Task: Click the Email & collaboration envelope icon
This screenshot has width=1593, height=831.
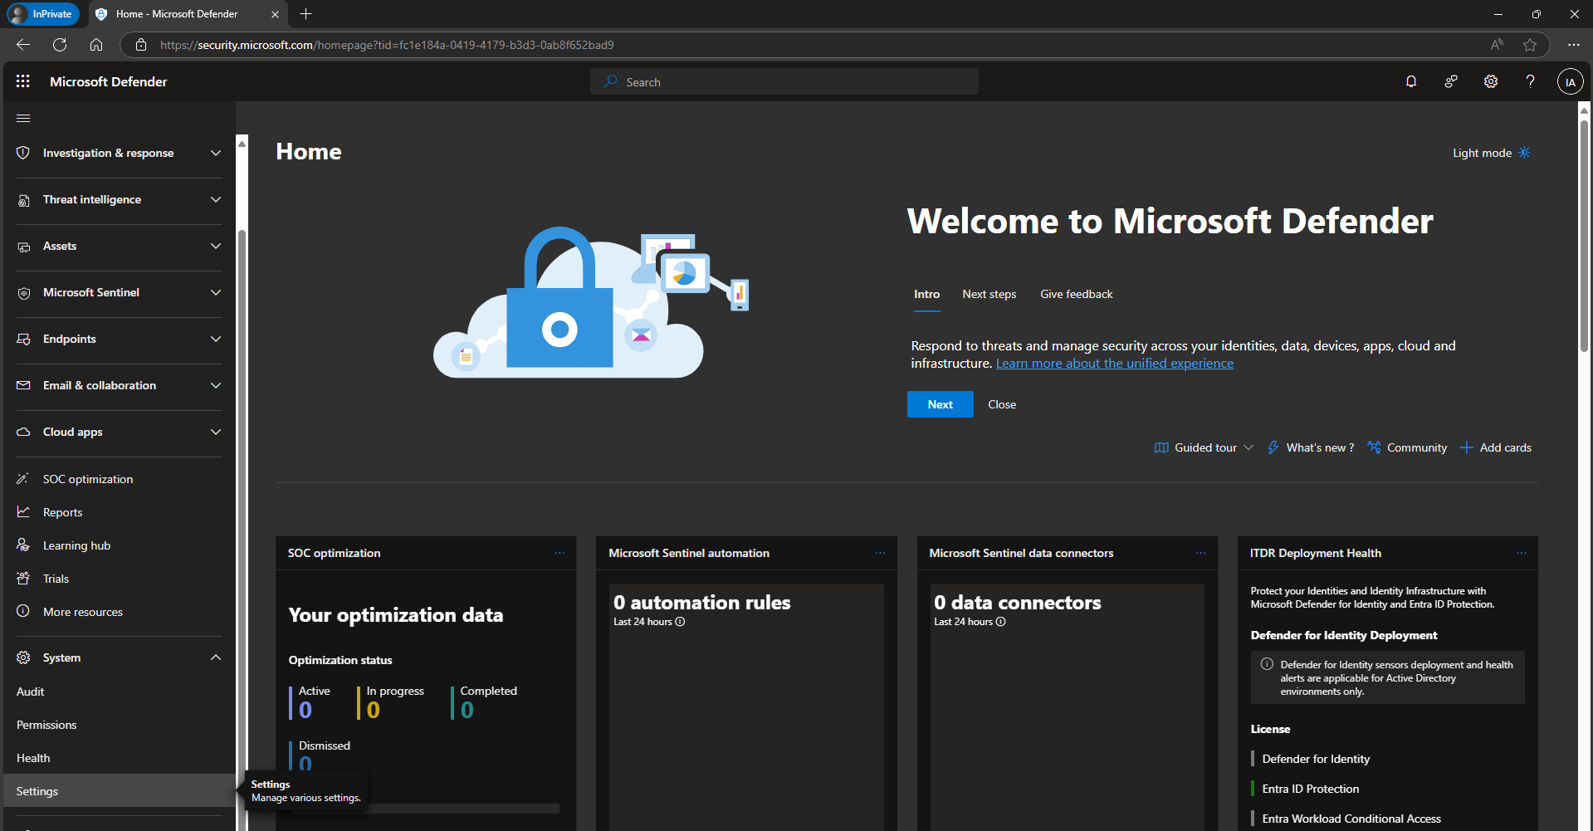Action: (23, 385)
